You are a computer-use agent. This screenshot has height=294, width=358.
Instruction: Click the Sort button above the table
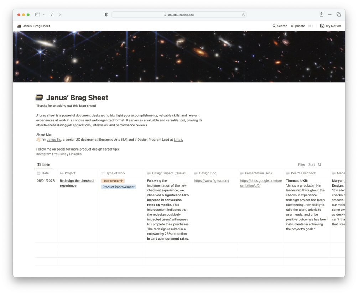click(x=311, y=165)
